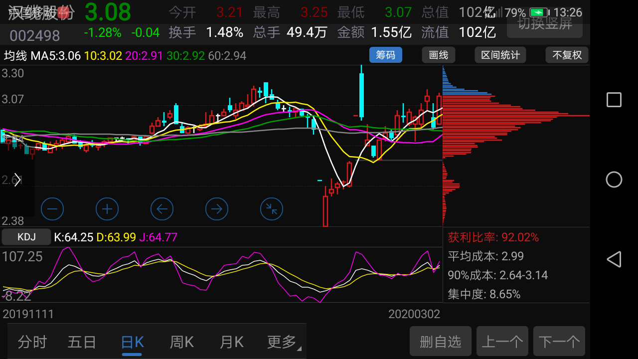Switch to the 分时 tab
The height and width of the screenshot is (359, 638).
[x=32, y=342]
